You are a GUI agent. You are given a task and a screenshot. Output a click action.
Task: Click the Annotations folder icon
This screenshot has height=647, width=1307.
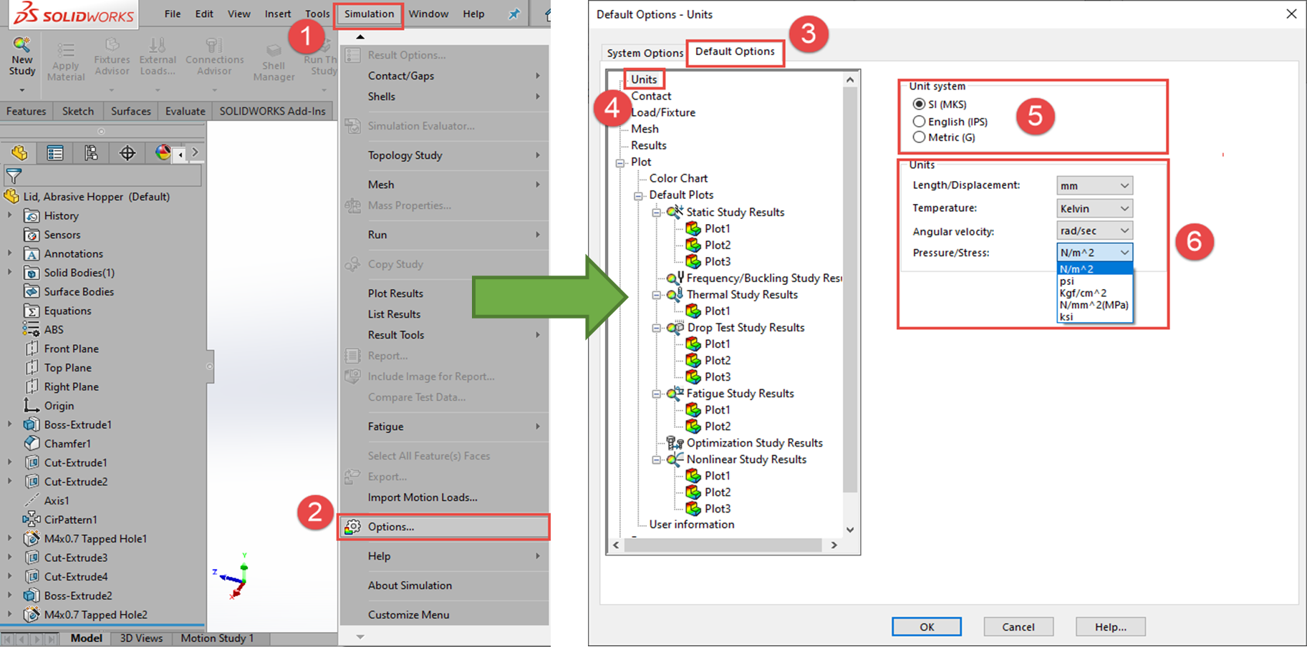tap(32, 254)
